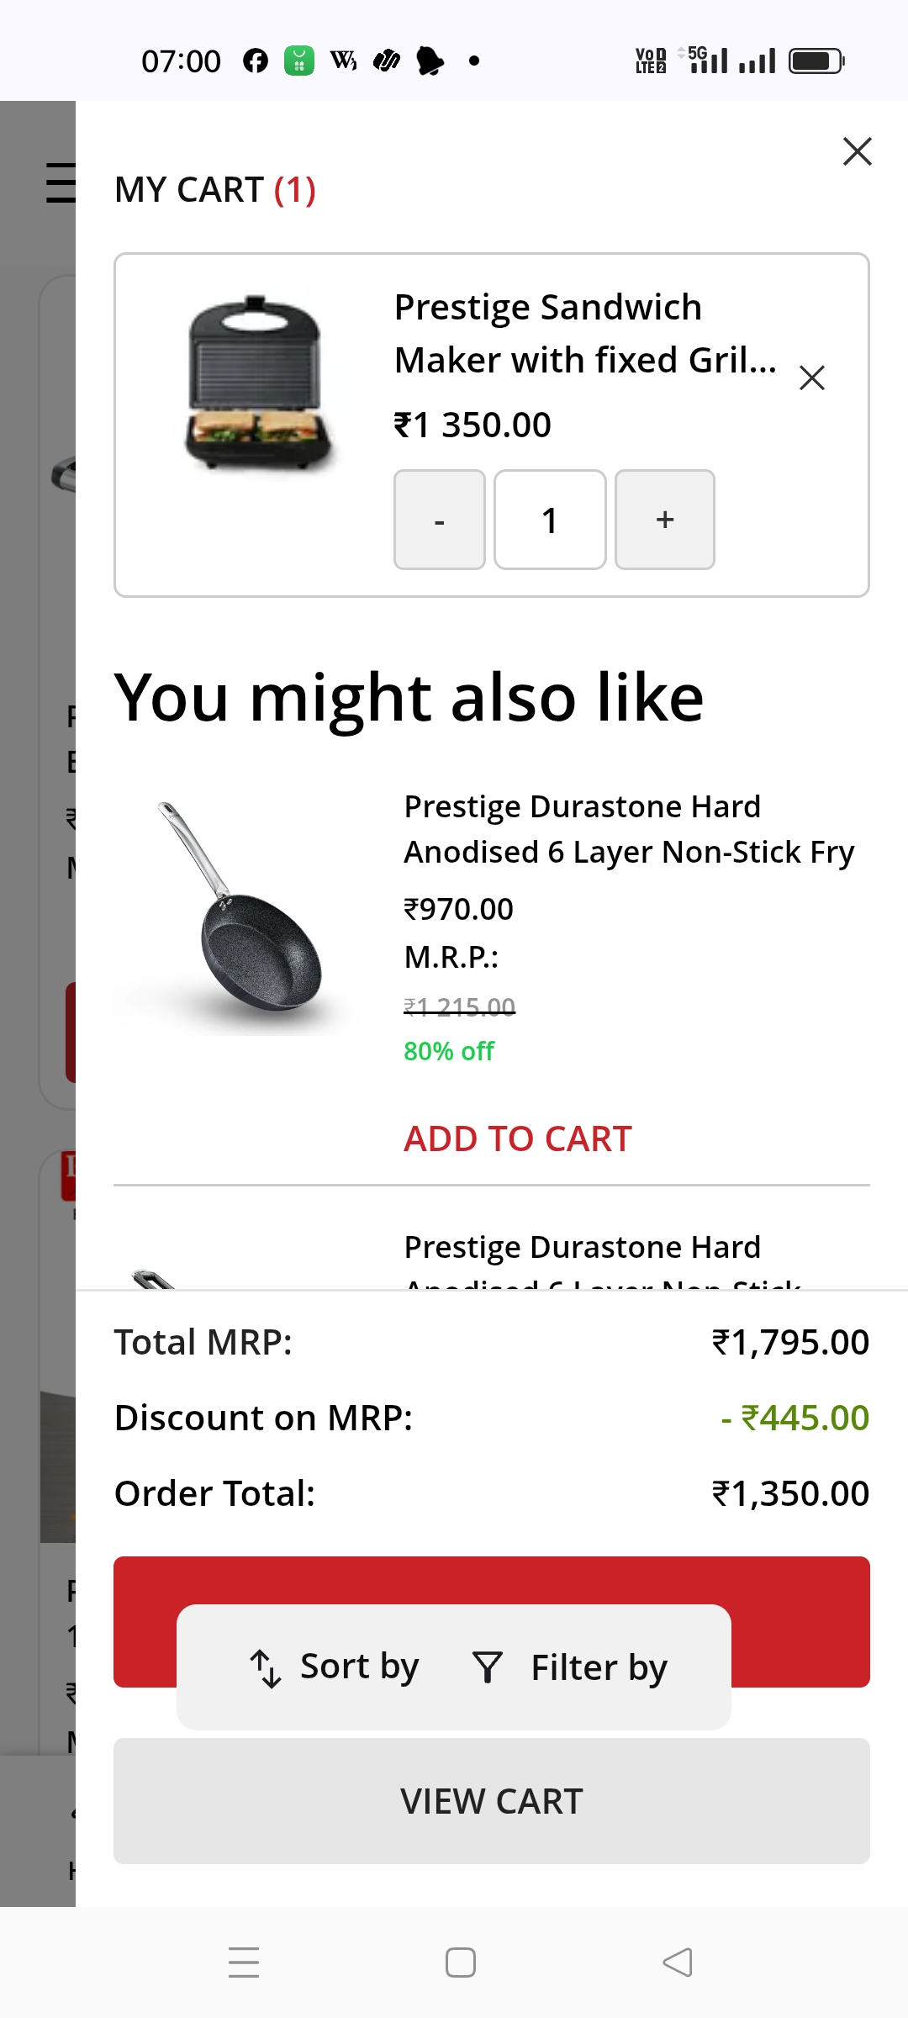
Task: Open the Filter by options
Action: [599, 1667]
